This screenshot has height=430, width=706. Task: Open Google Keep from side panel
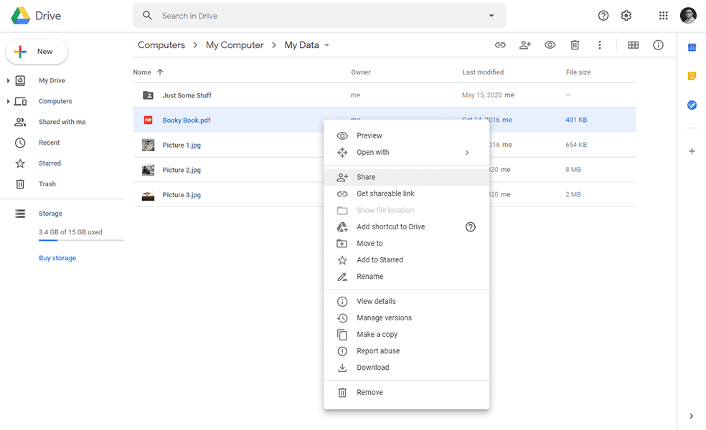pyautogui.click(x=692, y=76)
